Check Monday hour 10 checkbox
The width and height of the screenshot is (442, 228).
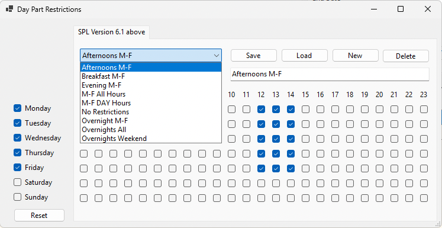coord(231,109)
